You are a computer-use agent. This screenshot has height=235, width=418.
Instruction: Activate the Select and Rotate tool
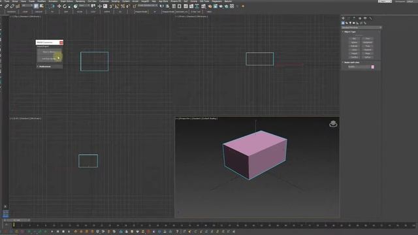pos(65,6)
